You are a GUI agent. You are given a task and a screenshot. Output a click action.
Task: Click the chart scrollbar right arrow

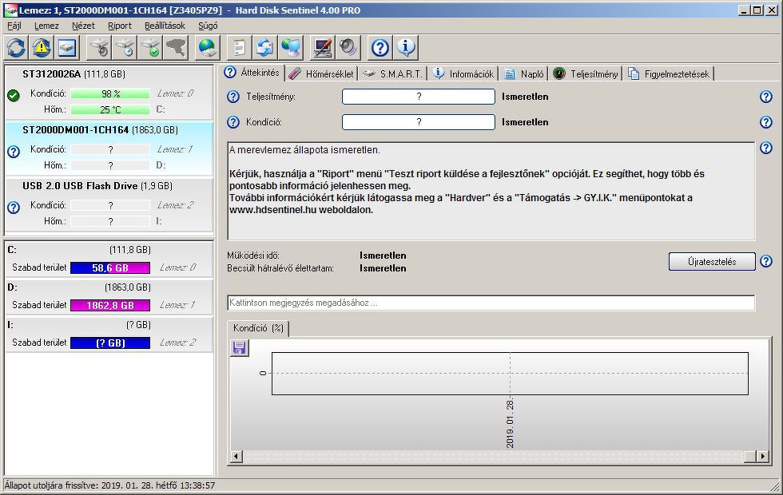click(762, 456)
